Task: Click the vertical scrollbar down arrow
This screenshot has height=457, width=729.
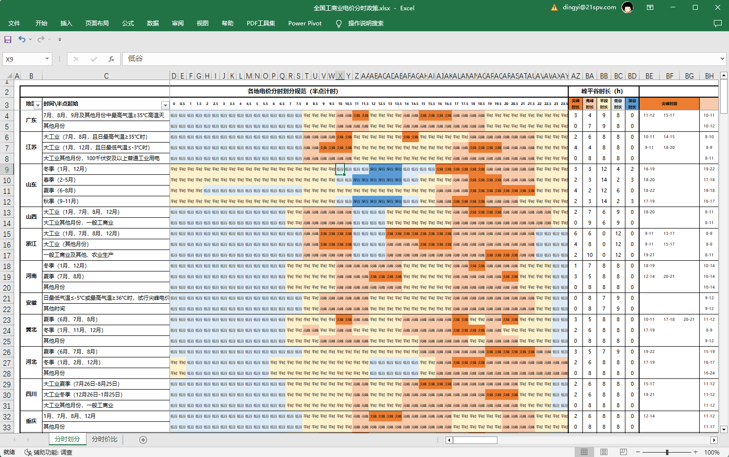Action: (x=724, y=430)
